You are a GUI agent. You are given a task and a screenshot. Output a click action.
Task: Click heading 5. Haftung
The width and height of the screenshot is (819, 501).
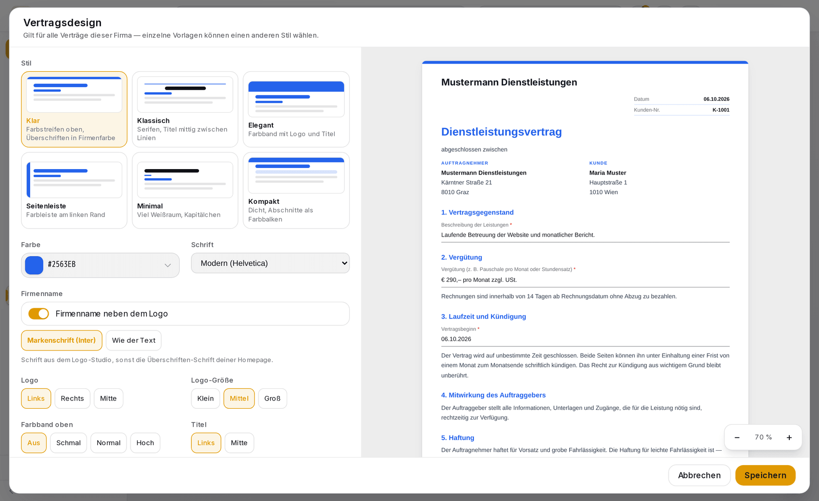pos(458,438)
